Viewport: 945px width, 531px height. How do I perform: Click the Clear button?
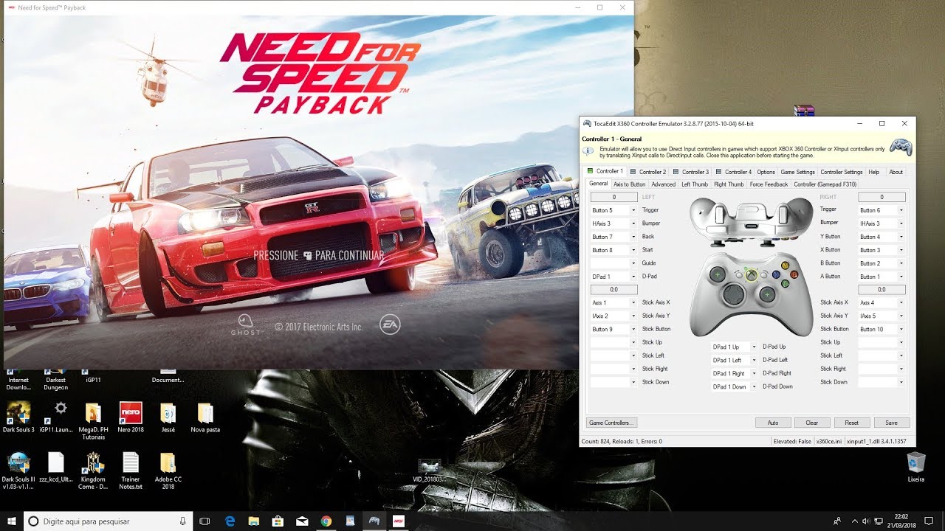812,423
